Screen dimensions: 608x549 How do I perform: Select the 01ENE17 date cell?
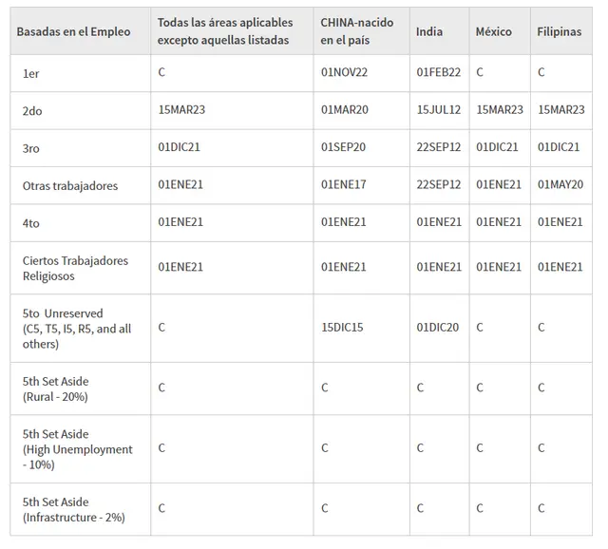(x=343, y=185)
